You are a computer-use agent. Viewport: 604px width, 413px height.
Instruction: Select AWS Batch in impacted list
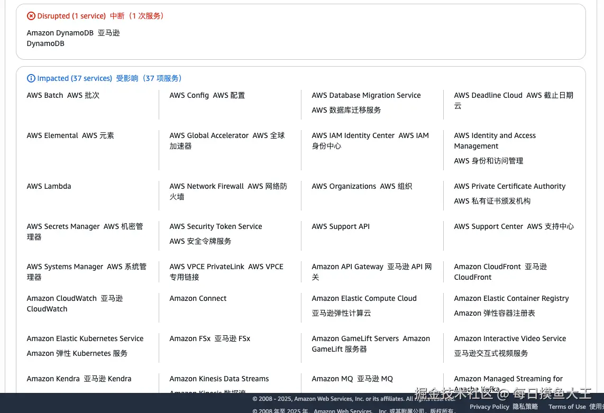click(x=45, y=96)
